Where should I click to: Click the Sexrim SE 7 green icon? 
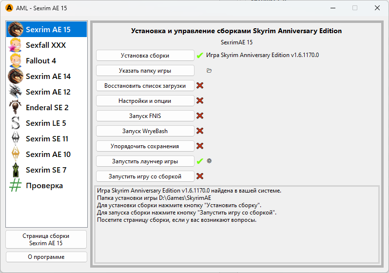[x=16, y=170]
